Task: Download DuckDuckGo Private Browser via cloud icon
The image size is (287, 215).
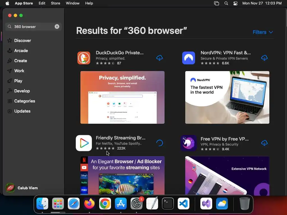Action: coord(159,58)
